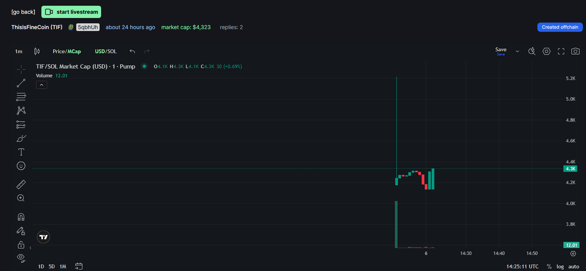This screenshot has height=271, width=586.
Task: Select the trend line drawing tool
Action: tap(21, 83)
